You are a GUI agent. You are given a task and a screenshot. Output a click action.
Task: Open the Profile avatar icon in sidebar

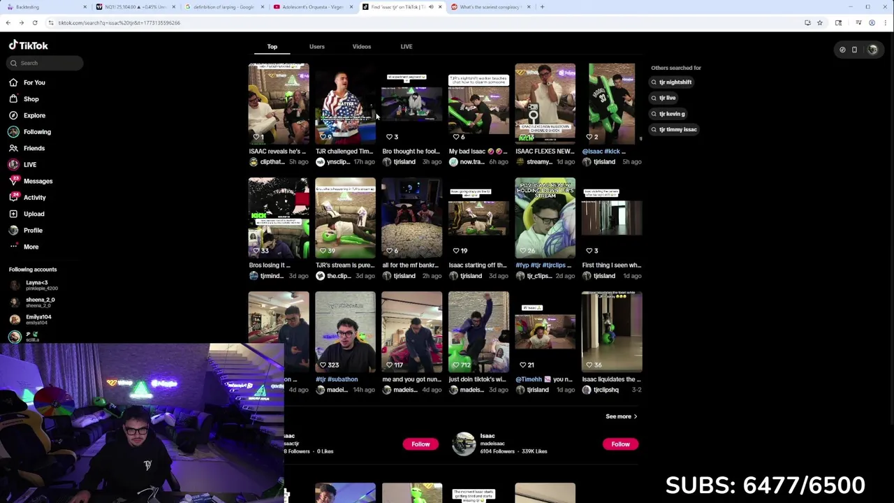(x=13, y=231)
